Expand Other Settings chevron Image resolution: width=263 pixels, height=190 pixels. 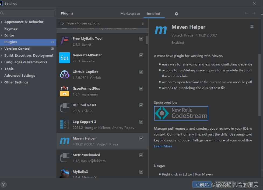1,82
